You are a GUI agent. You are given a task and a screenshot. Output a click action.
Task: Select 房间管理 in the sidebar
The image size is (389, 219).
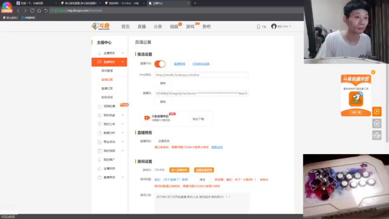coord(107,71)
